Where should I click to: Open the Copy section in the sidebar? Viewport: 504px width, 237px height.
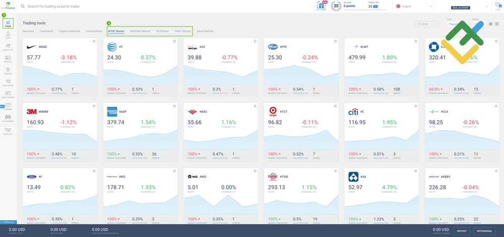[8, 35]
